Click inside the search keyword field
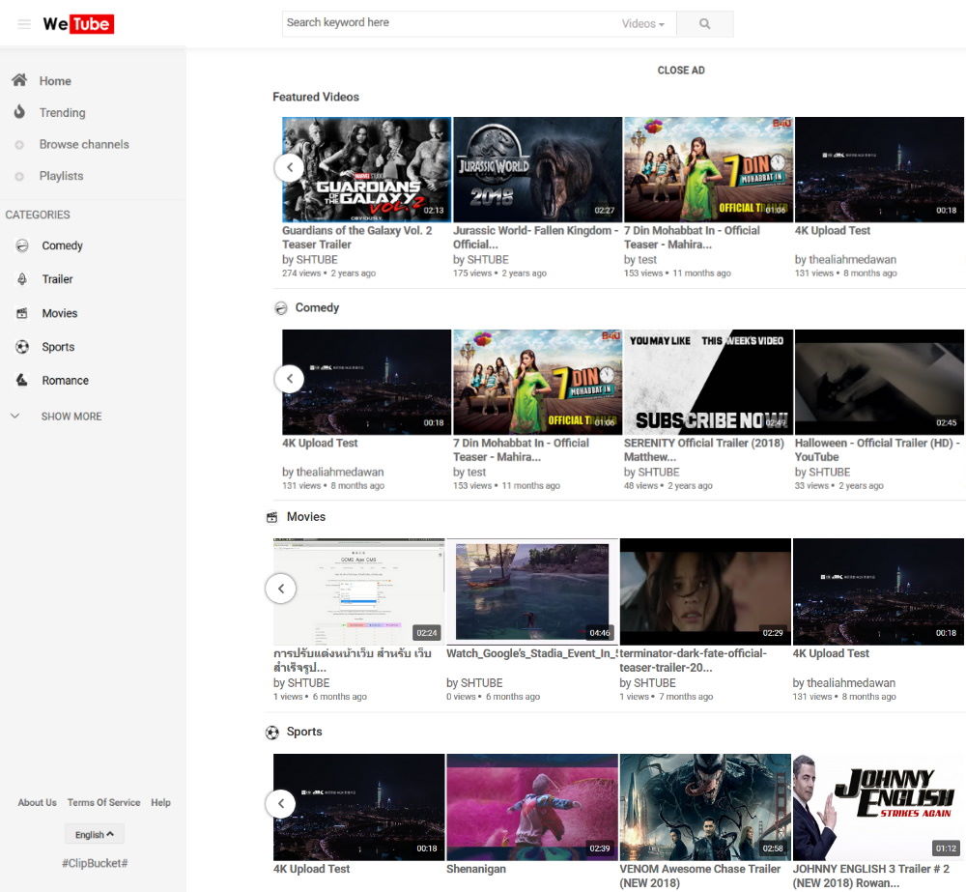Image resolution: width=966 pixels, height=892 pixels. [450, 23]
